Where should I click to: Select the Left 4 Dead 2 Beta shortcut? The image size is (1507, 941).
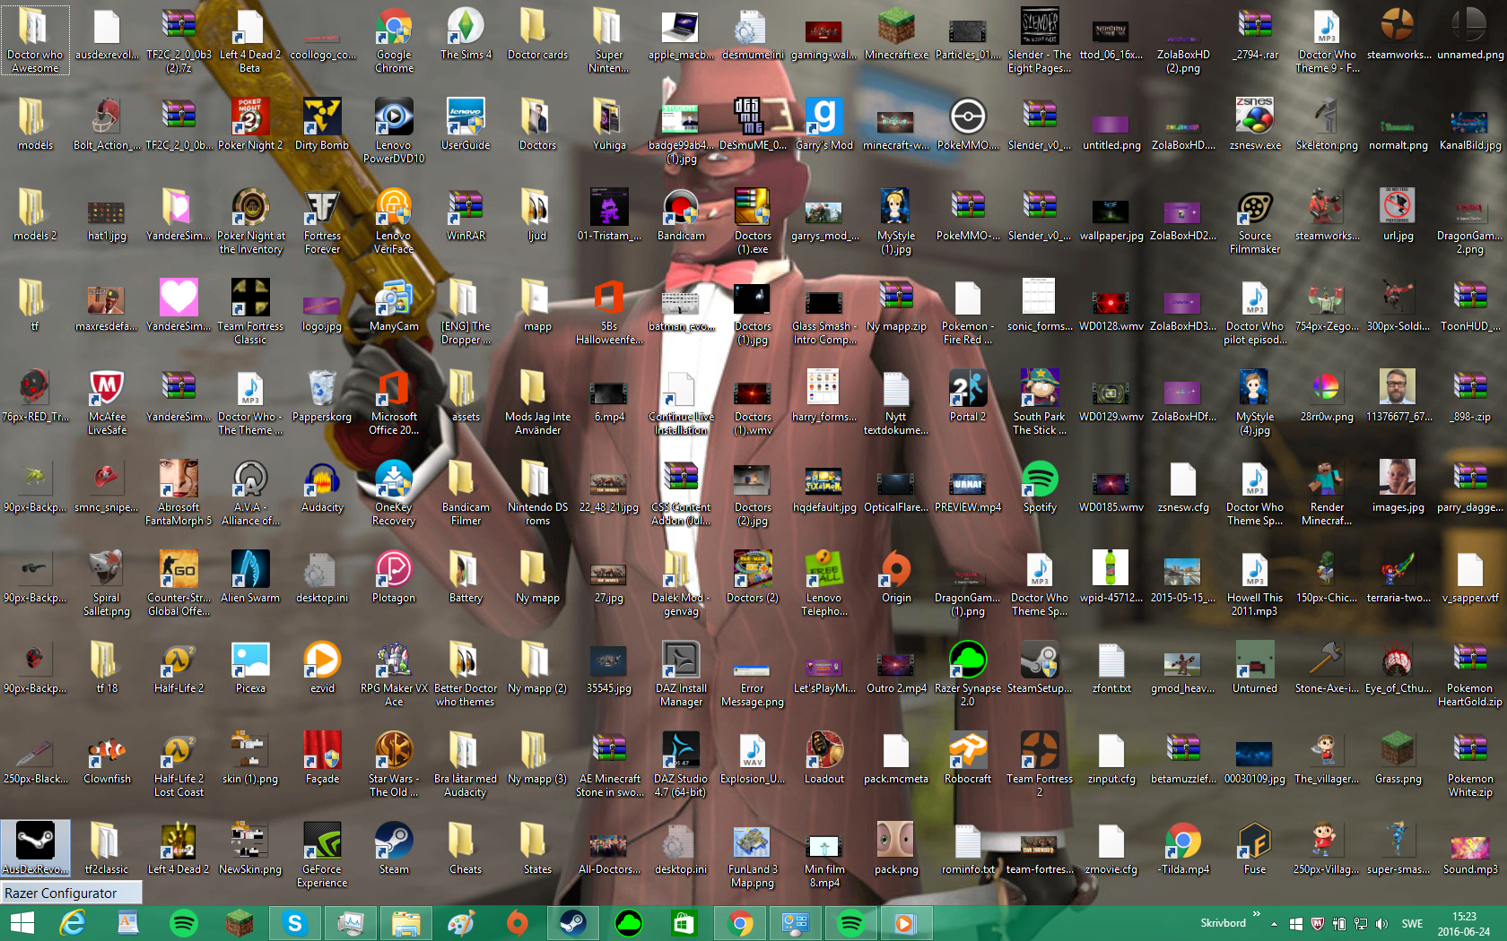point(250,40)
